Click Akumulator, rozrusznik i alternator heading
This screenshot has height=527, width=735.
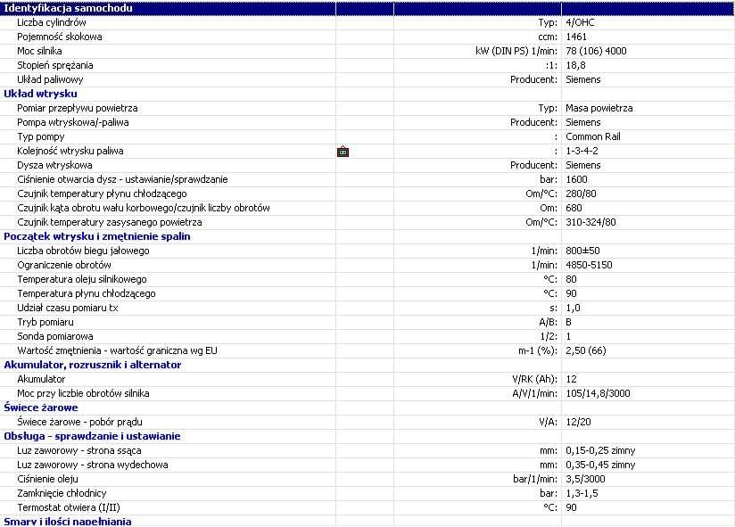[x=93, y=365]
